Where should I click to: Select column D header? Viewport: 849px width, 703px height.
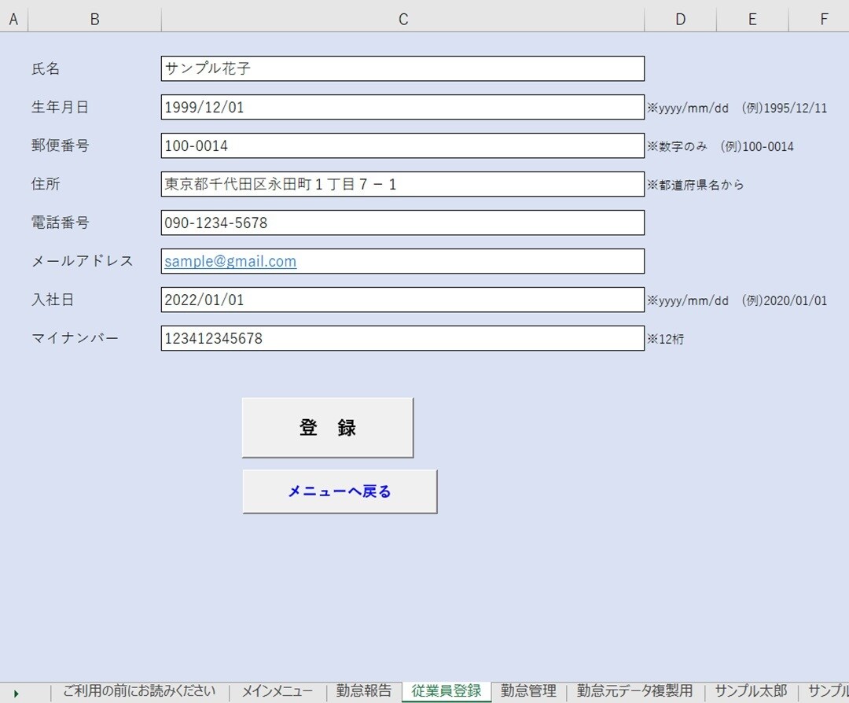[681, 20]
